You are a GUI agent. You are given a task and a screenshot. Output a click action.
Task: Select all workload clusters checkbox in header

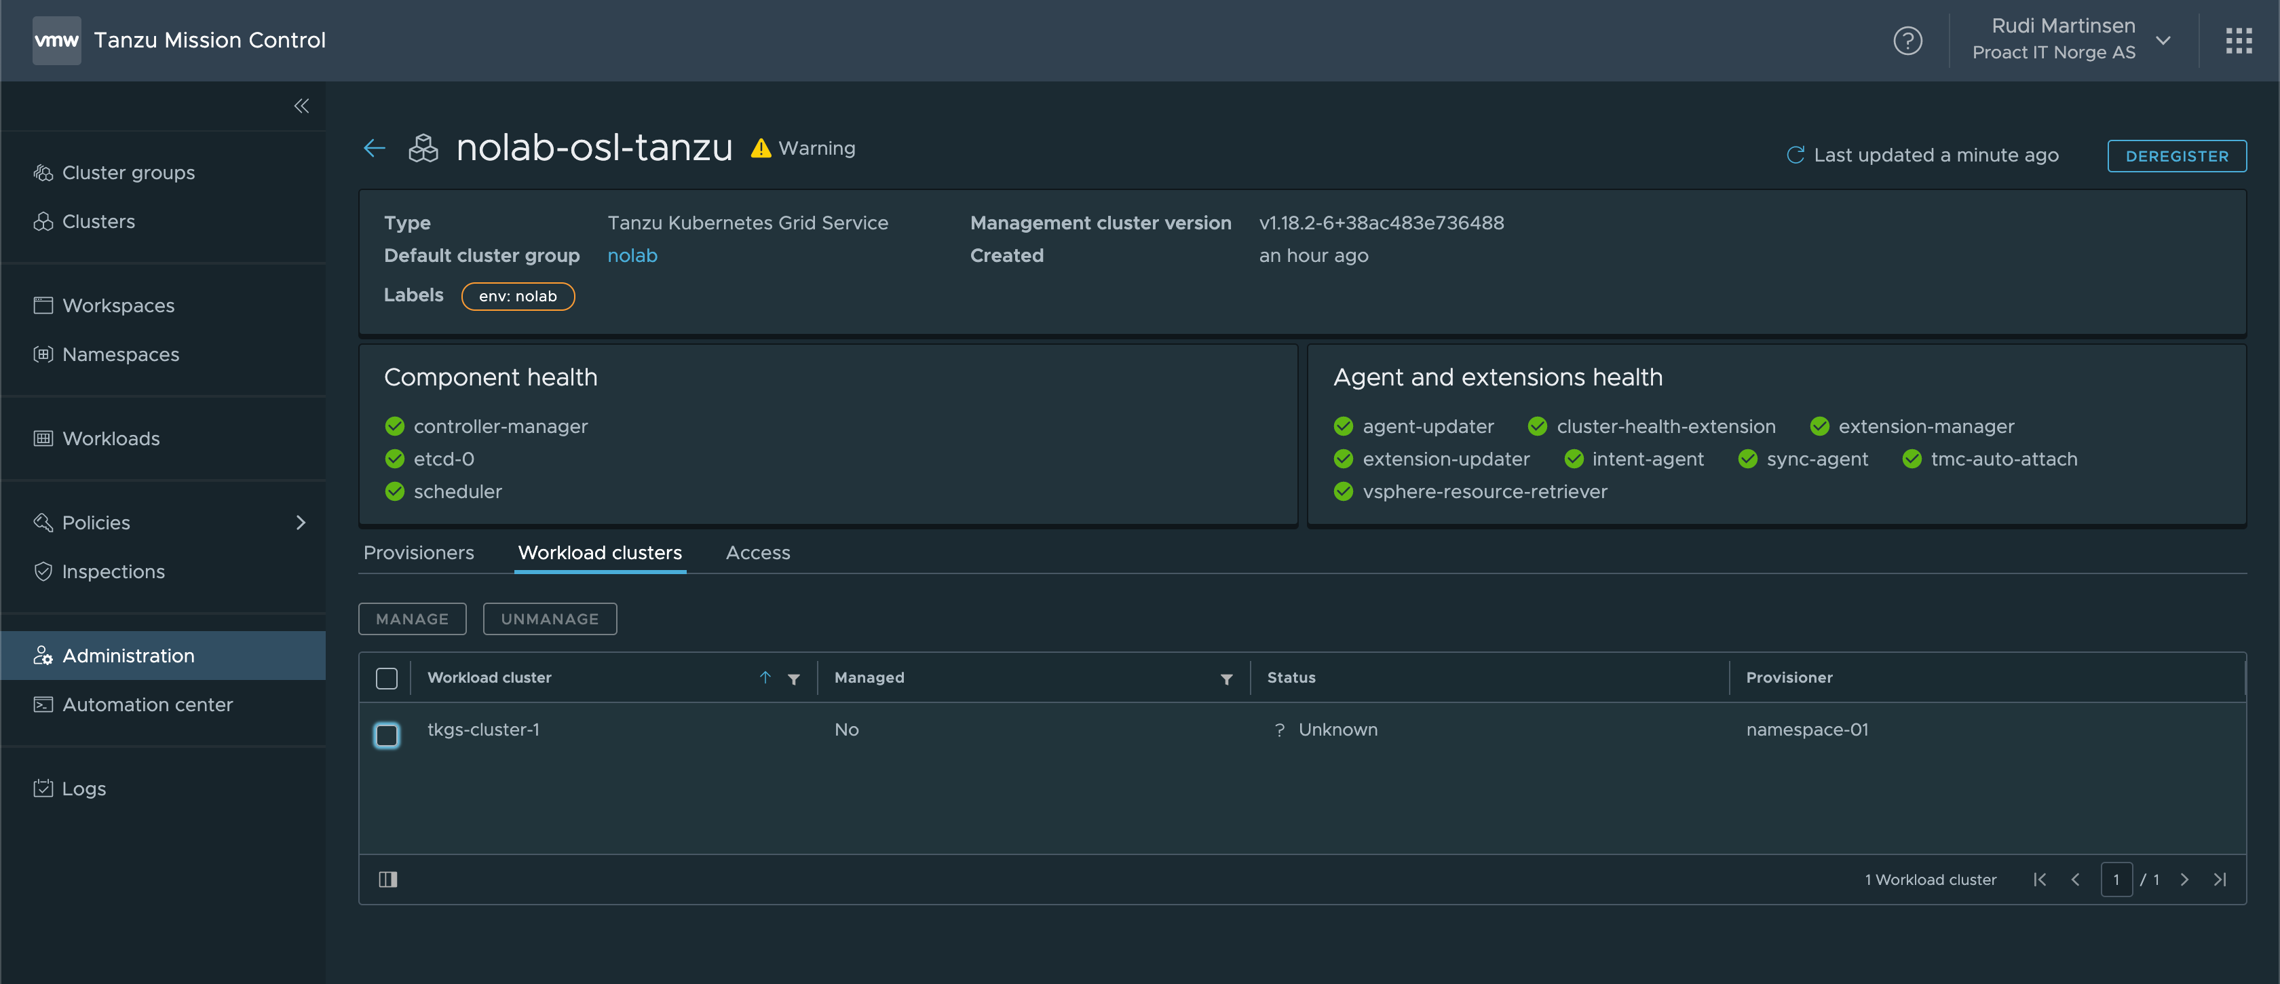(387, 679)
